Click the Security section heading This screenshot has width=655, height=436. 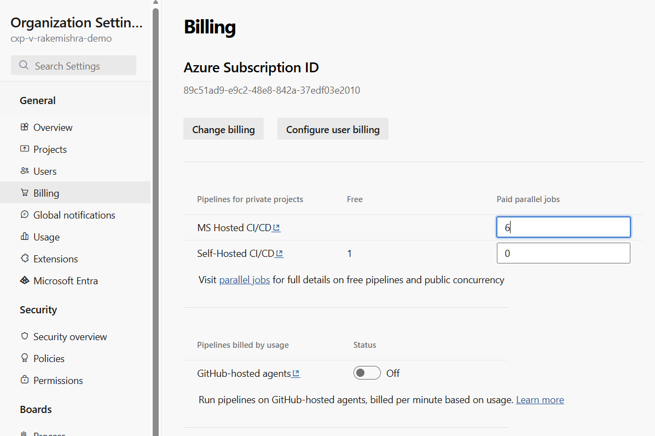click(38, 310)
